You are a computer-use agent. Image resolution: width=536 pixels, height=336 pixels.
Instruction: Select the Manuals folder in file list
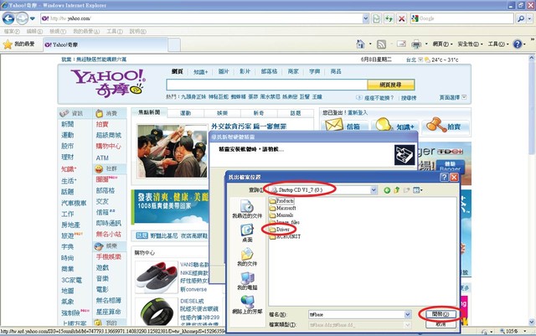281,215
